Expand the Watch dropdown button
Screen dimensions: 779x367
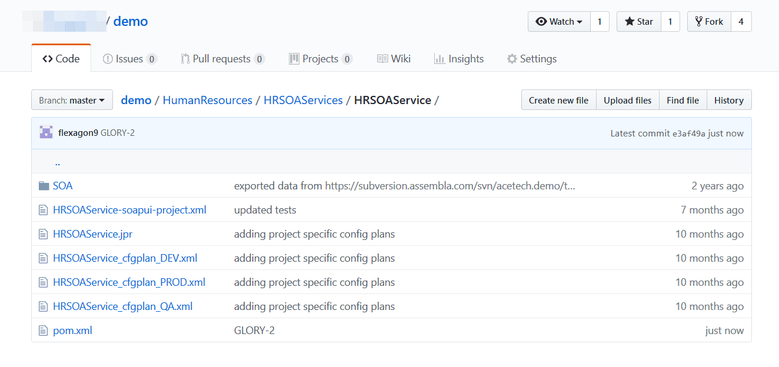tap(559, 22)
